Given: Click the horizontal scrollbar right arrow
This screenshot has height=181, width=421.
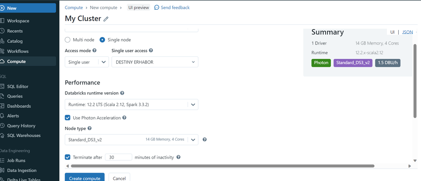Looking at the screenshot, I should coord(410,166).
